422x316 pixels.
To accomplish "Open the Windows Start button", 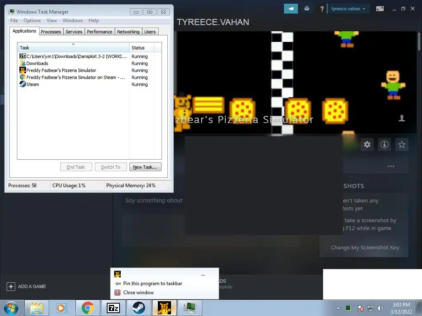I will (11, 308).
